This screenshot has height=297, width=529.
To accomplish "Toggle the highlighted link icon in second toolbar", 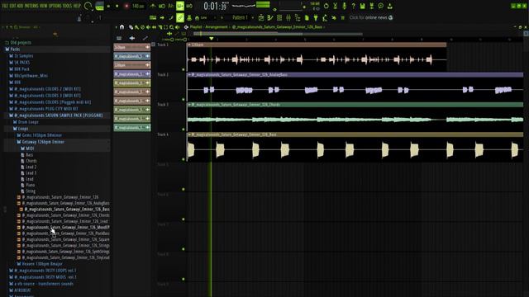I will 180,17.
